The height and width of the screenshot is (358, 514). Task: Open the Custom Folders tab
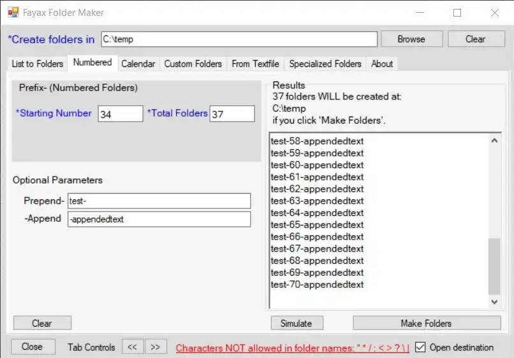[x=193, y=64]
